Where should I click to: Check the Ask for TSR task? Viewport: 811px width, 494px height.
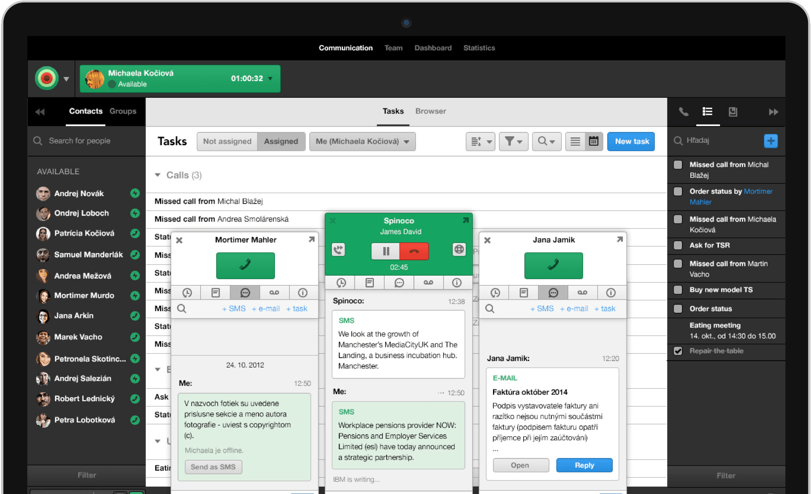[678, 246]
